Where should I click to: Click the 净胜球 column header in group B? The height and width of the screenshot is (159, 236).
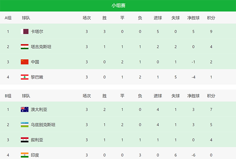(x=193, y=96)
